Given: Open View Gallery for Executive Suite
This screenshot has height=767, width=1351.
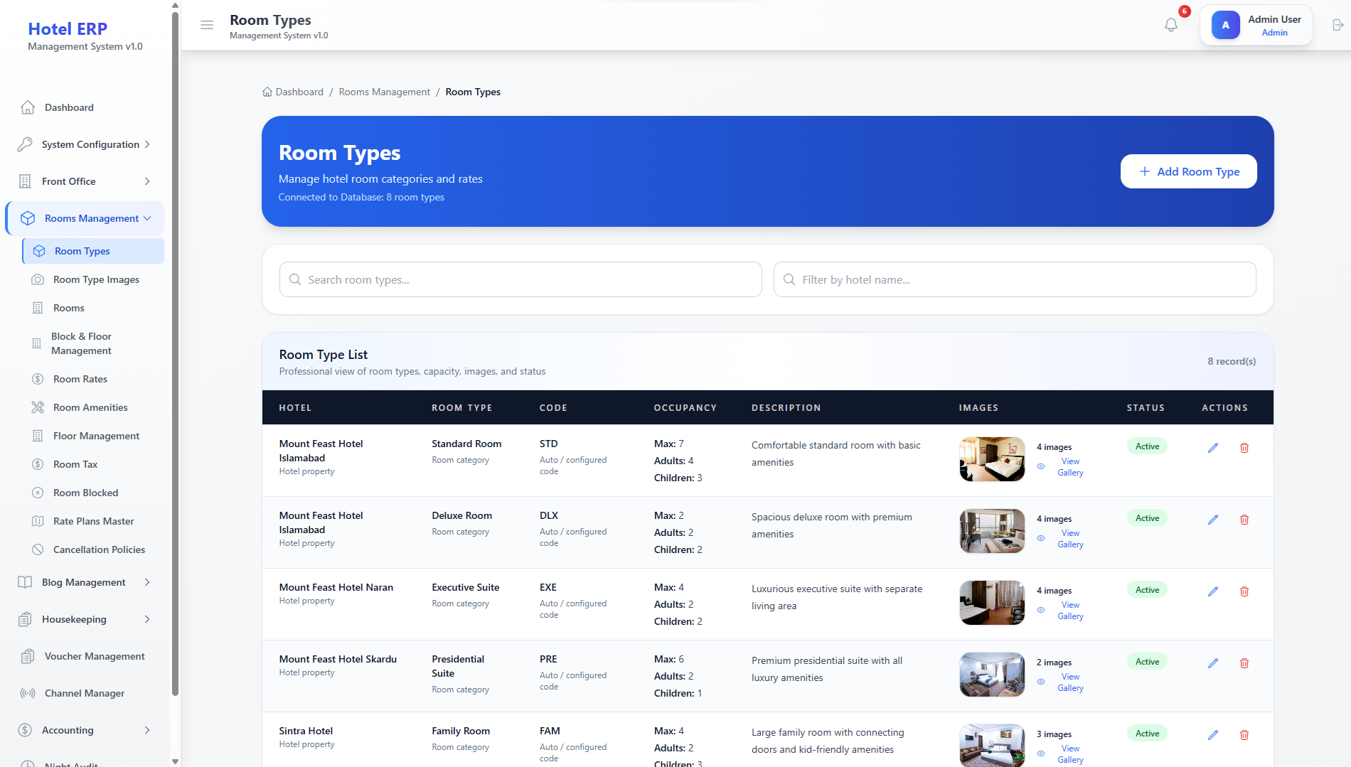Looking at the screenshot, I should (x=1070, y=611).
